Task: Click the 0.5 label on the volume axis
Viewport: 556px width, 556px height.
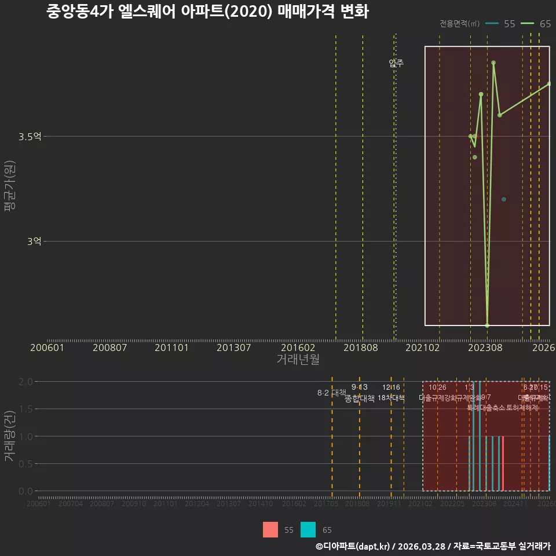Action: point(25,464)
